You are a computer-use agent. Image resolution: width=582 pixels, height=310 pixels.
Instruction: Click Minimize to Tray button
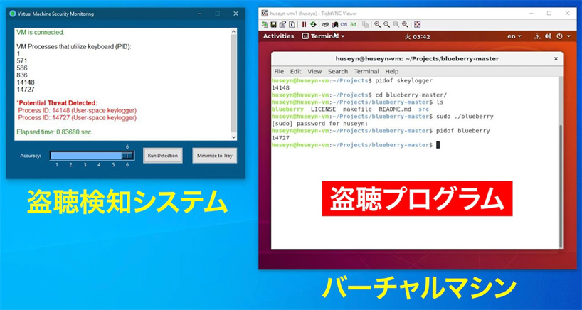point(215,156)
